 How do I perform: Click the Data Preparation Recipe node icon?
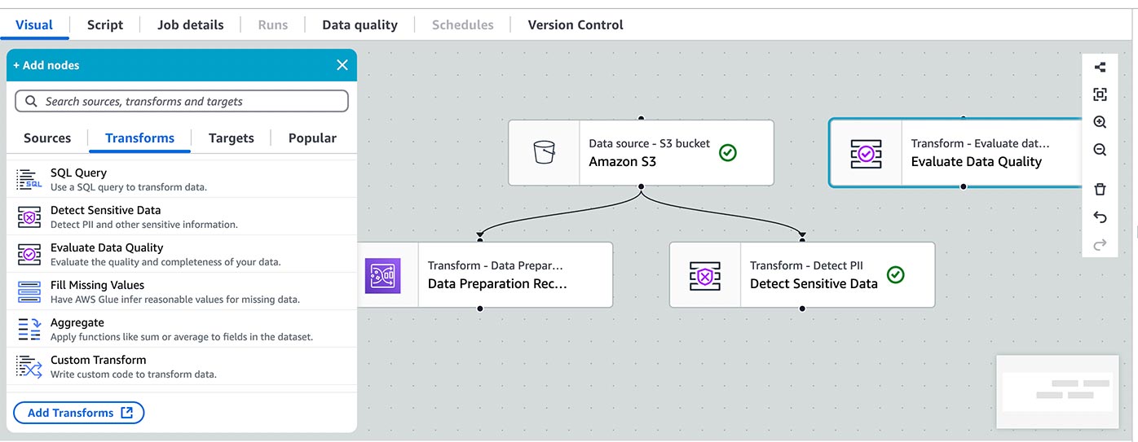point(382,275)
